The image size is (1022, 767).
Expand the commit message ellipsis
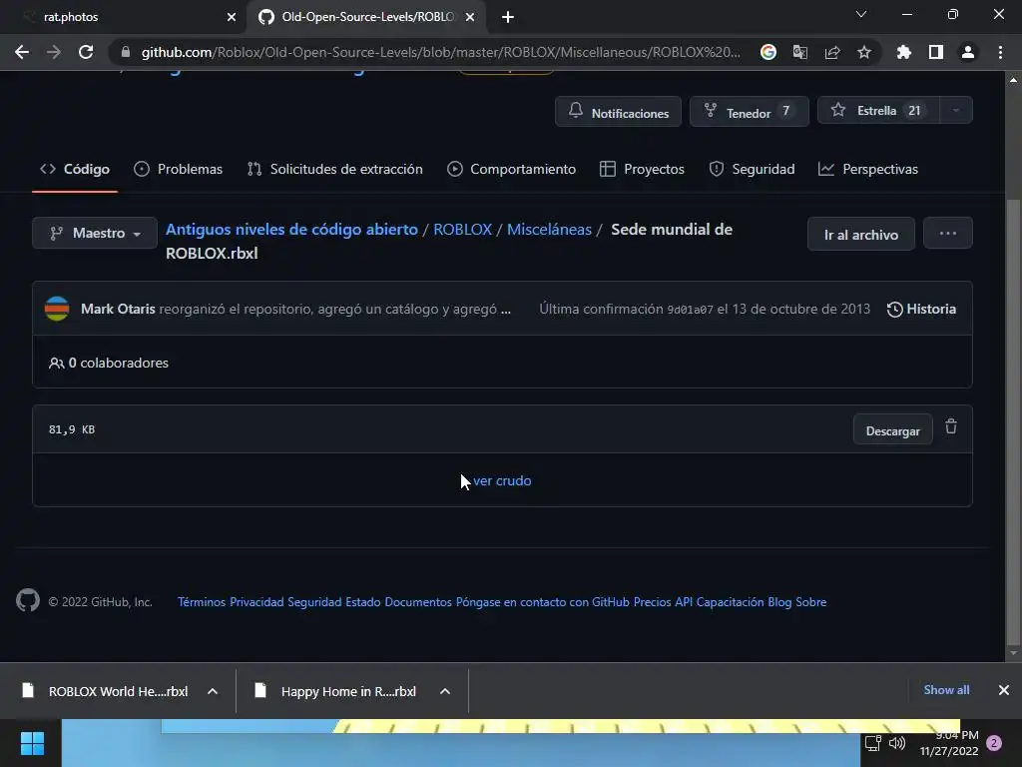[x=506, y=310]
